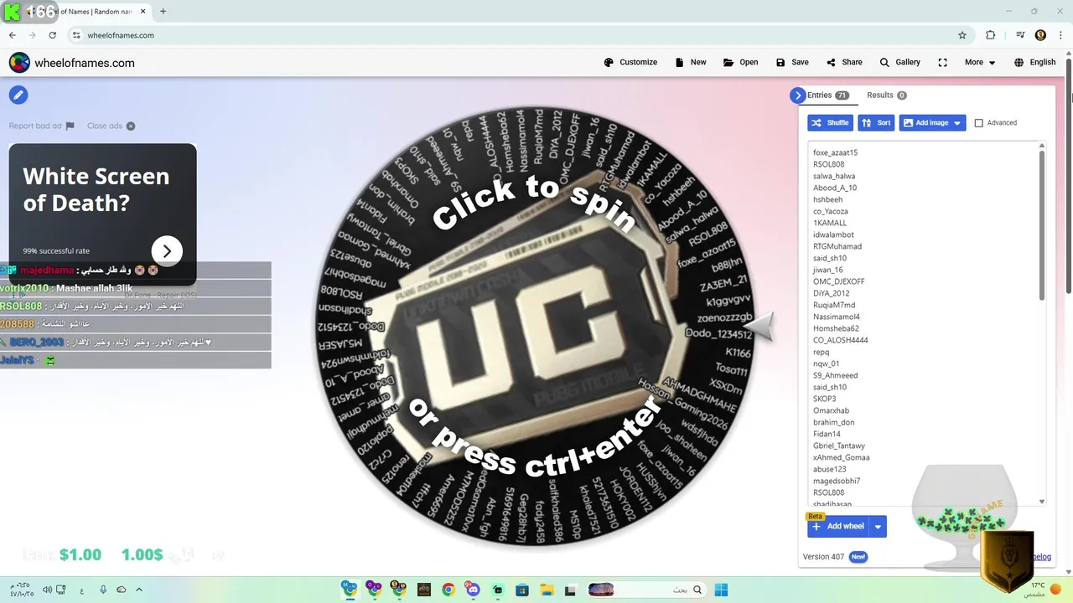1073x603 pixels.
Task: Switch to the Entries tab
Action: click(x=827, y=95)
